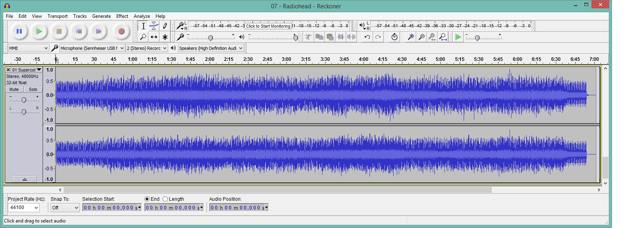Image resolution: width=631 pixels, height=228 pixels.
Task: Click the horizontal scrollbar under the tracks
Action: tap(278, 190)
